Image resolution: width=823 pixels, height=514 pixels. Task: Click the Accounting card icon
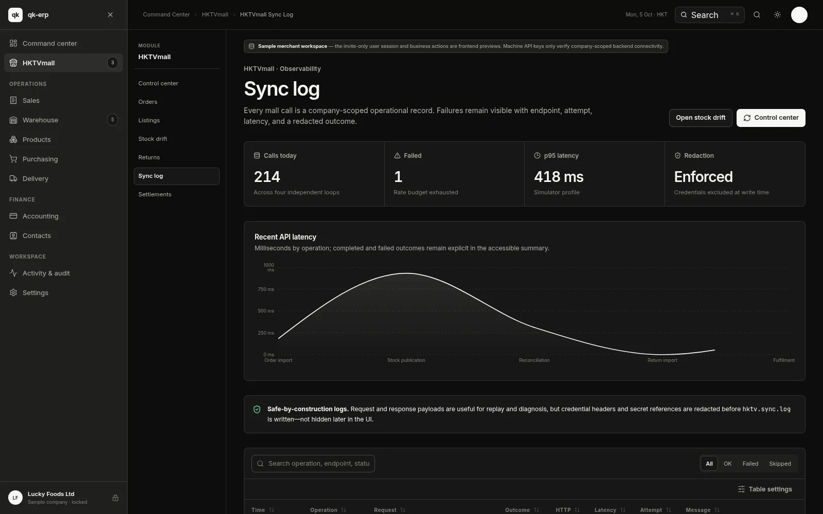click(13, 216)
